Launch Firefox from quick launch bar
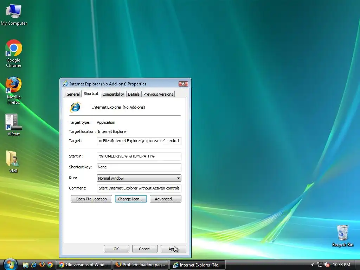The width and height of the screenshot is (360, 270). tap(42, 265)
